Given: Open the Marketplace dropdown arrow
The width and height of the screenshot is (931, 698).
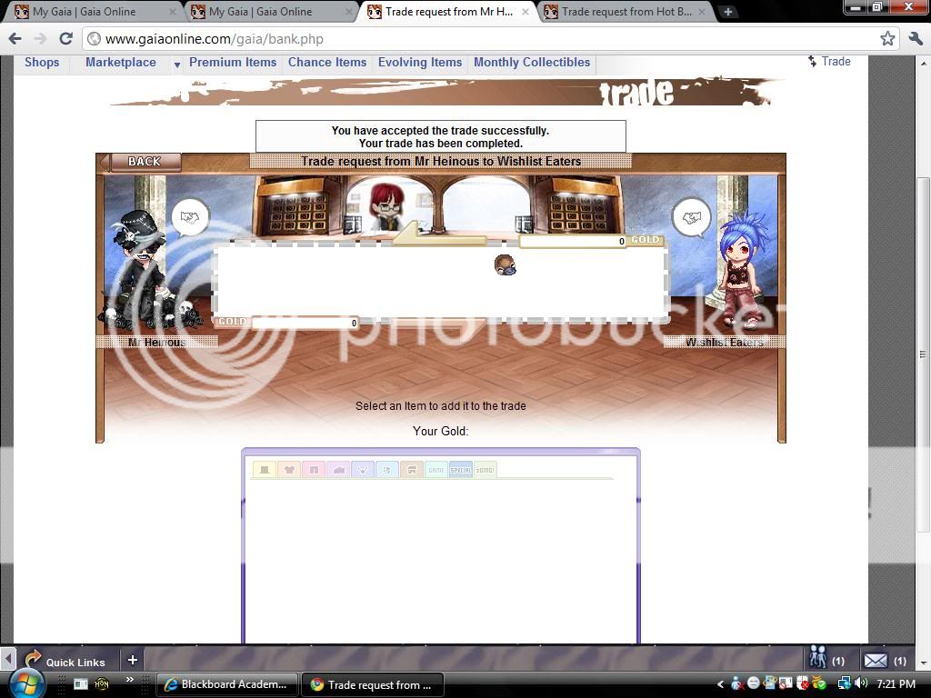Looking at the screenshot, I should coord(175,65).
